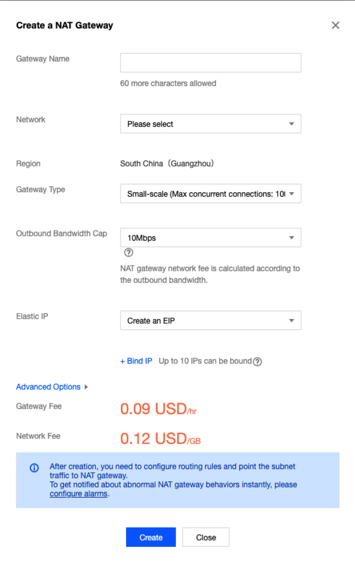This screenshot has width=355, height=563.
Task: Click the arrow icon on the Network selector
Action: point(292,124)
